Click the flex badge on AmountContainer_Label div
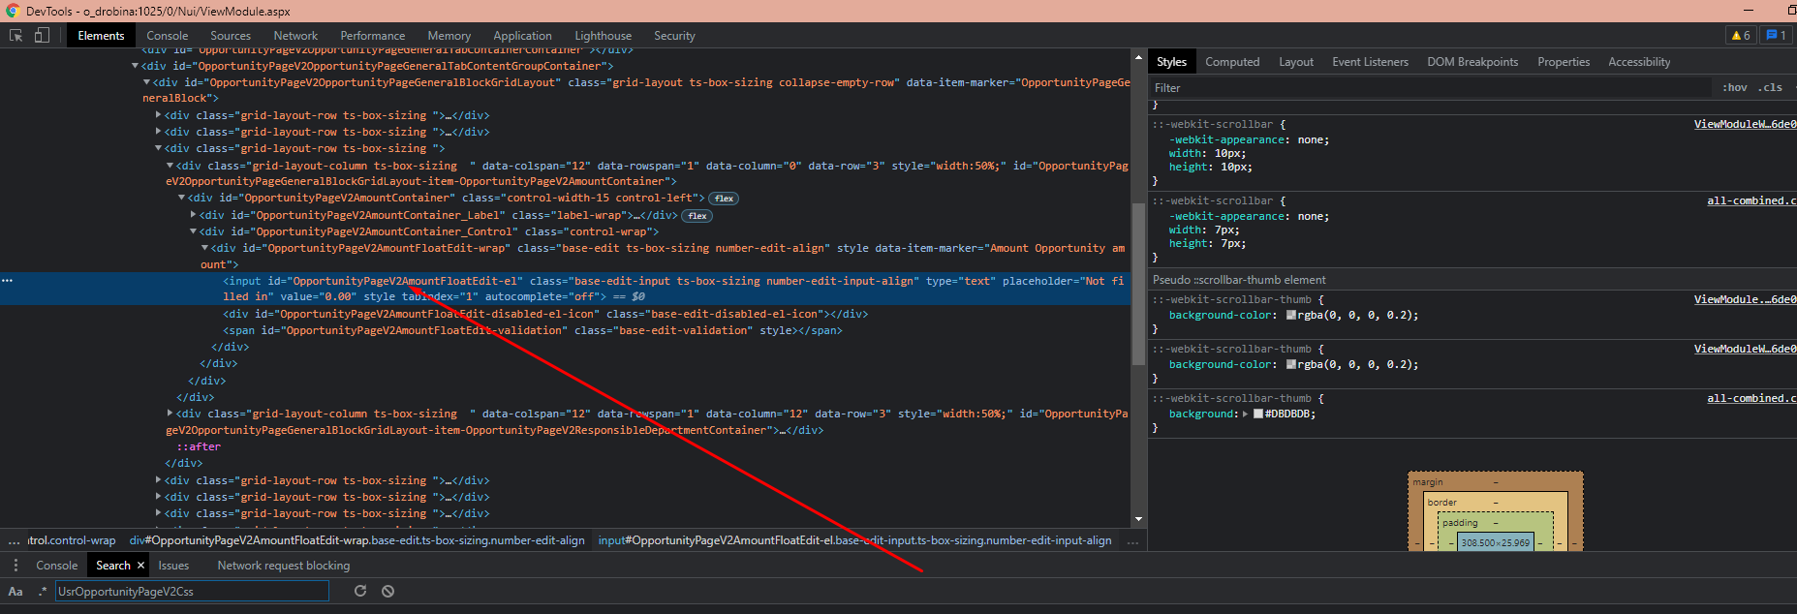Viewport: 1797px width, 614px height. 697,216
